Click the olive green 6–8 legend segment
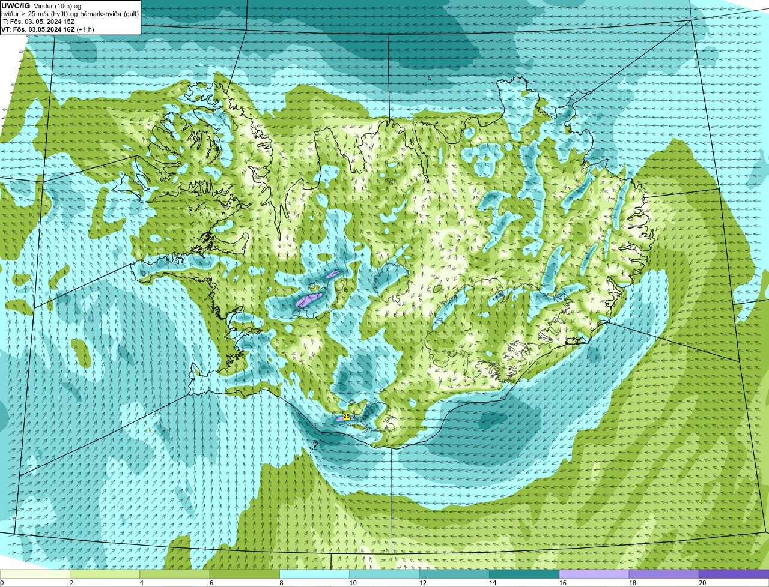This screenshot has height=587, width=769. tap(245, 574)
